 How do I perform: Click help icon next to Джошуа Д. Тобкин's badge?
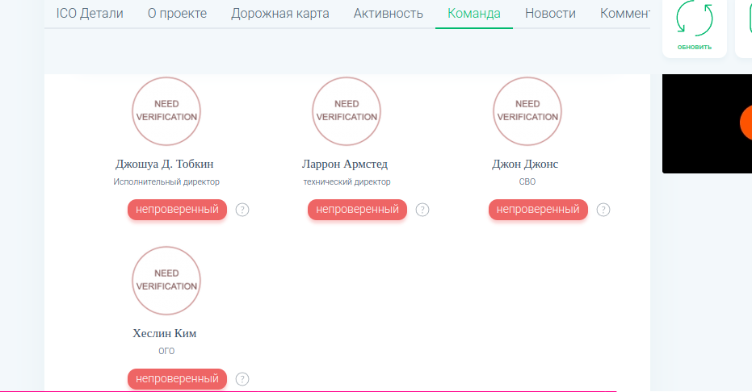coord(242,210)
